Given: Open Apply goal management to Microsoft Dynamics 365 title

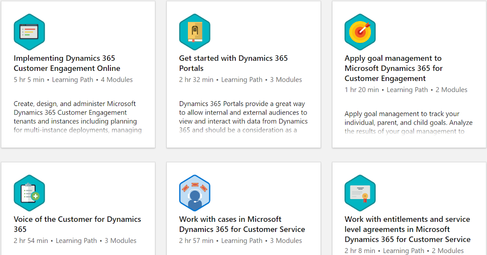Looking at the screenshot, I should pos(394,68).
